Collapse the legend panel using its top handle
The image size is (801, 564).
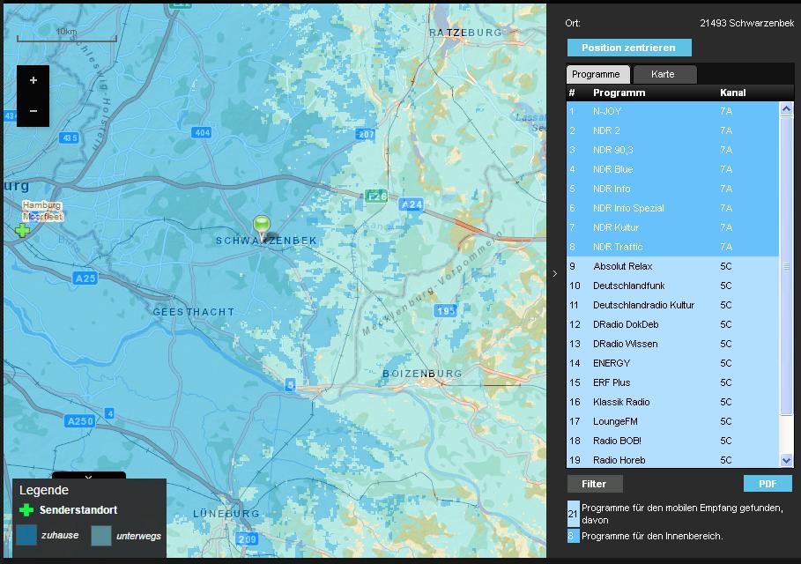click(88, 477)
